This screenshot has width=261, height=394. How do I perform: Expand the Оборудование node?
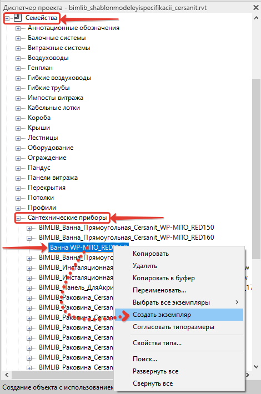18,148
